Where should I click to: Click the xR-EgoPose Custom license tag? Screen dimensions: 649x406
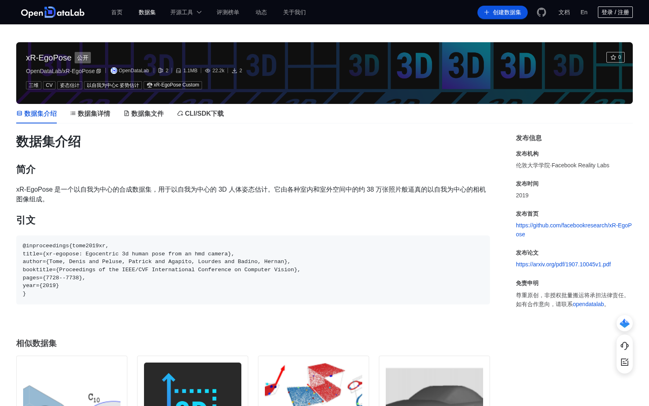coord(173,85)
